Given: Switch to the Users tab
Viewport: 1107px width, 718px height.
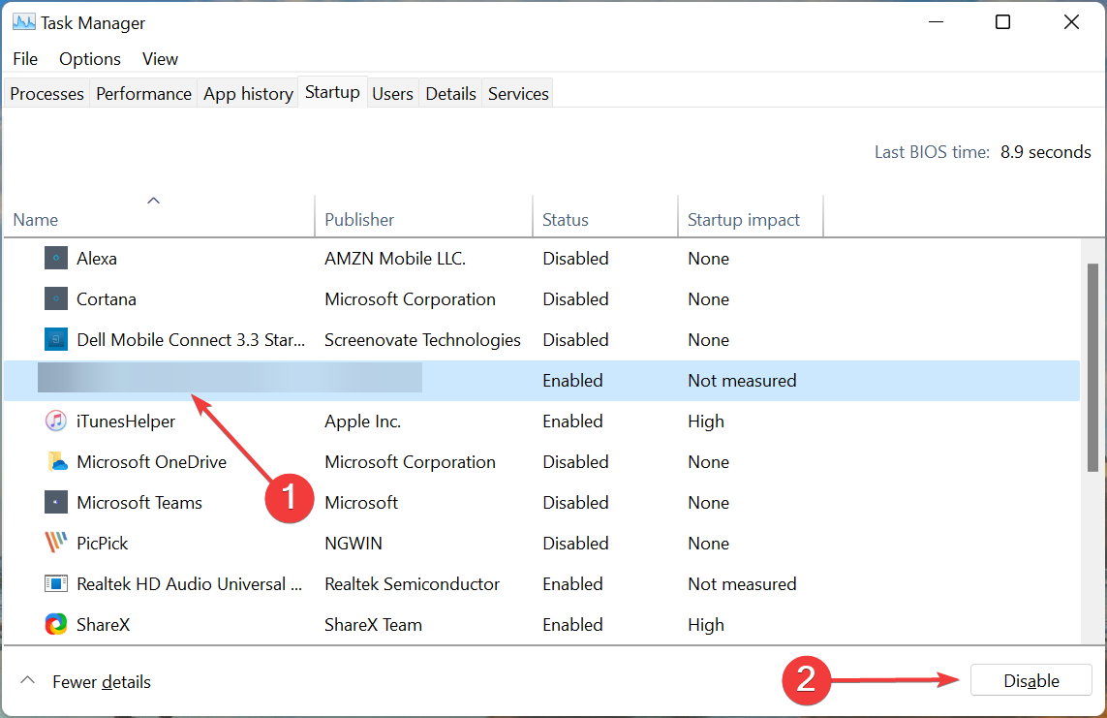Looking at the screenshot, I should pyautogui.click(x=392, y=94).
